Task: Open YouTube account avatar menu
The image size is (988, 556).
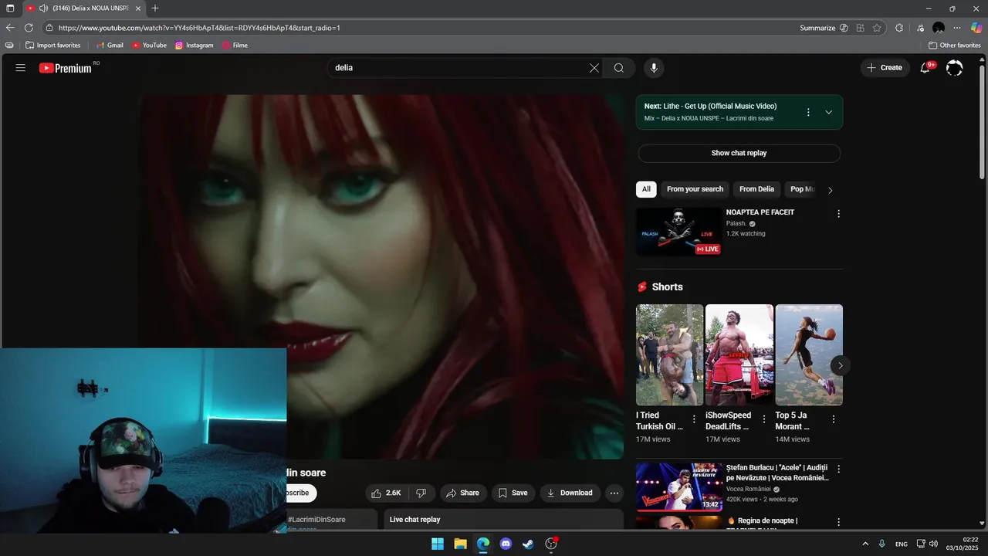Action: pyautogui.click(x=955, y=68)
